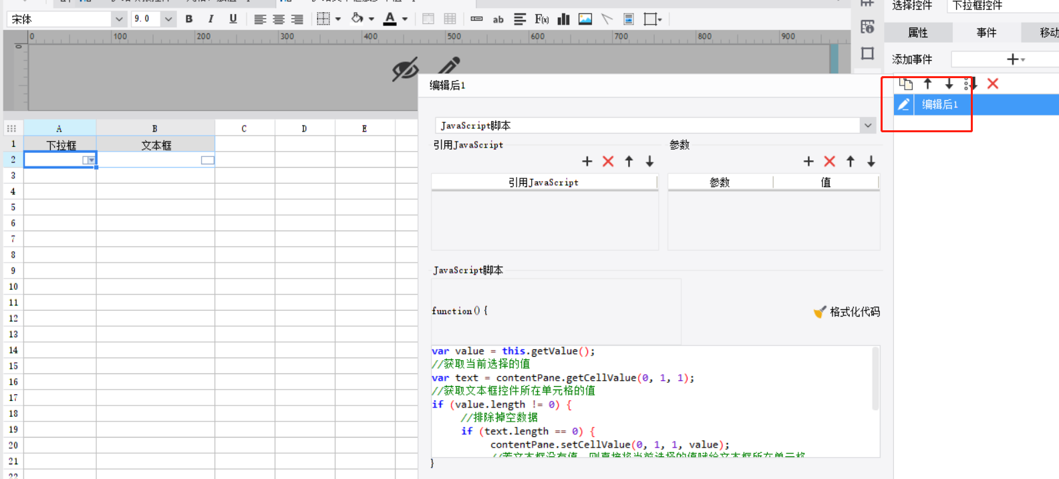
Task: Insert a chart using the bar chart icon
Action: 563,19
